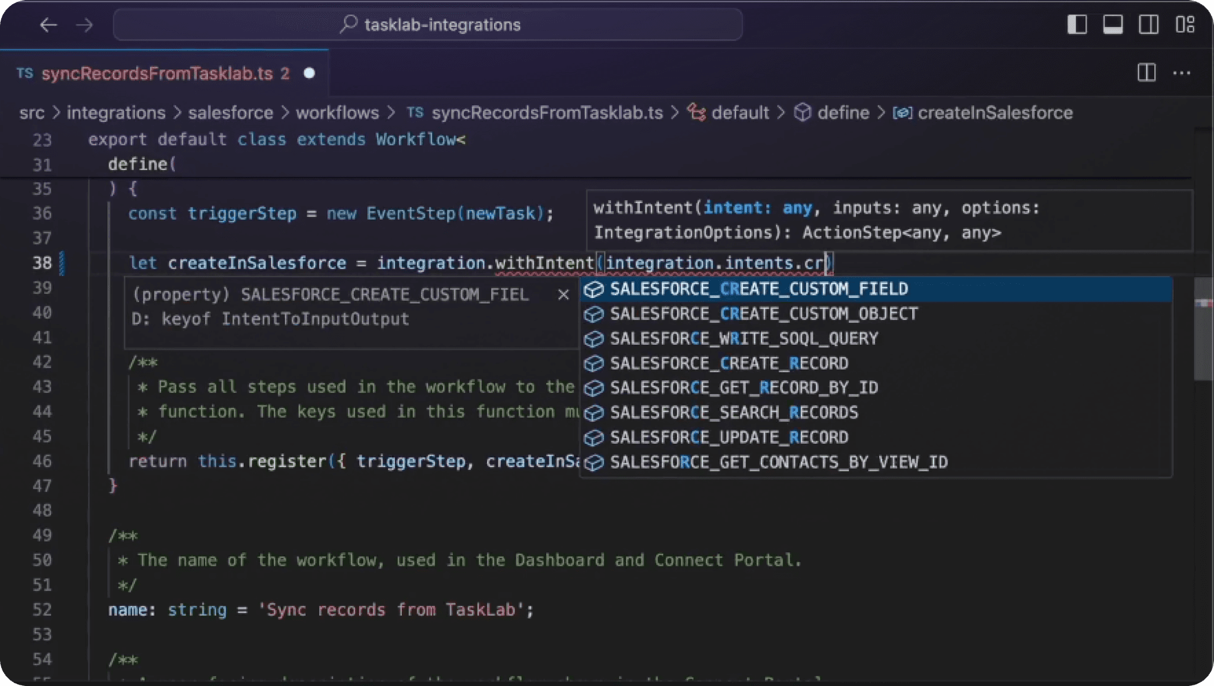The height and width of the screenshot is (686, 1214).
Task: Click the forward navigation arrow
Action: pyautogui.click(x=85, y=25)
